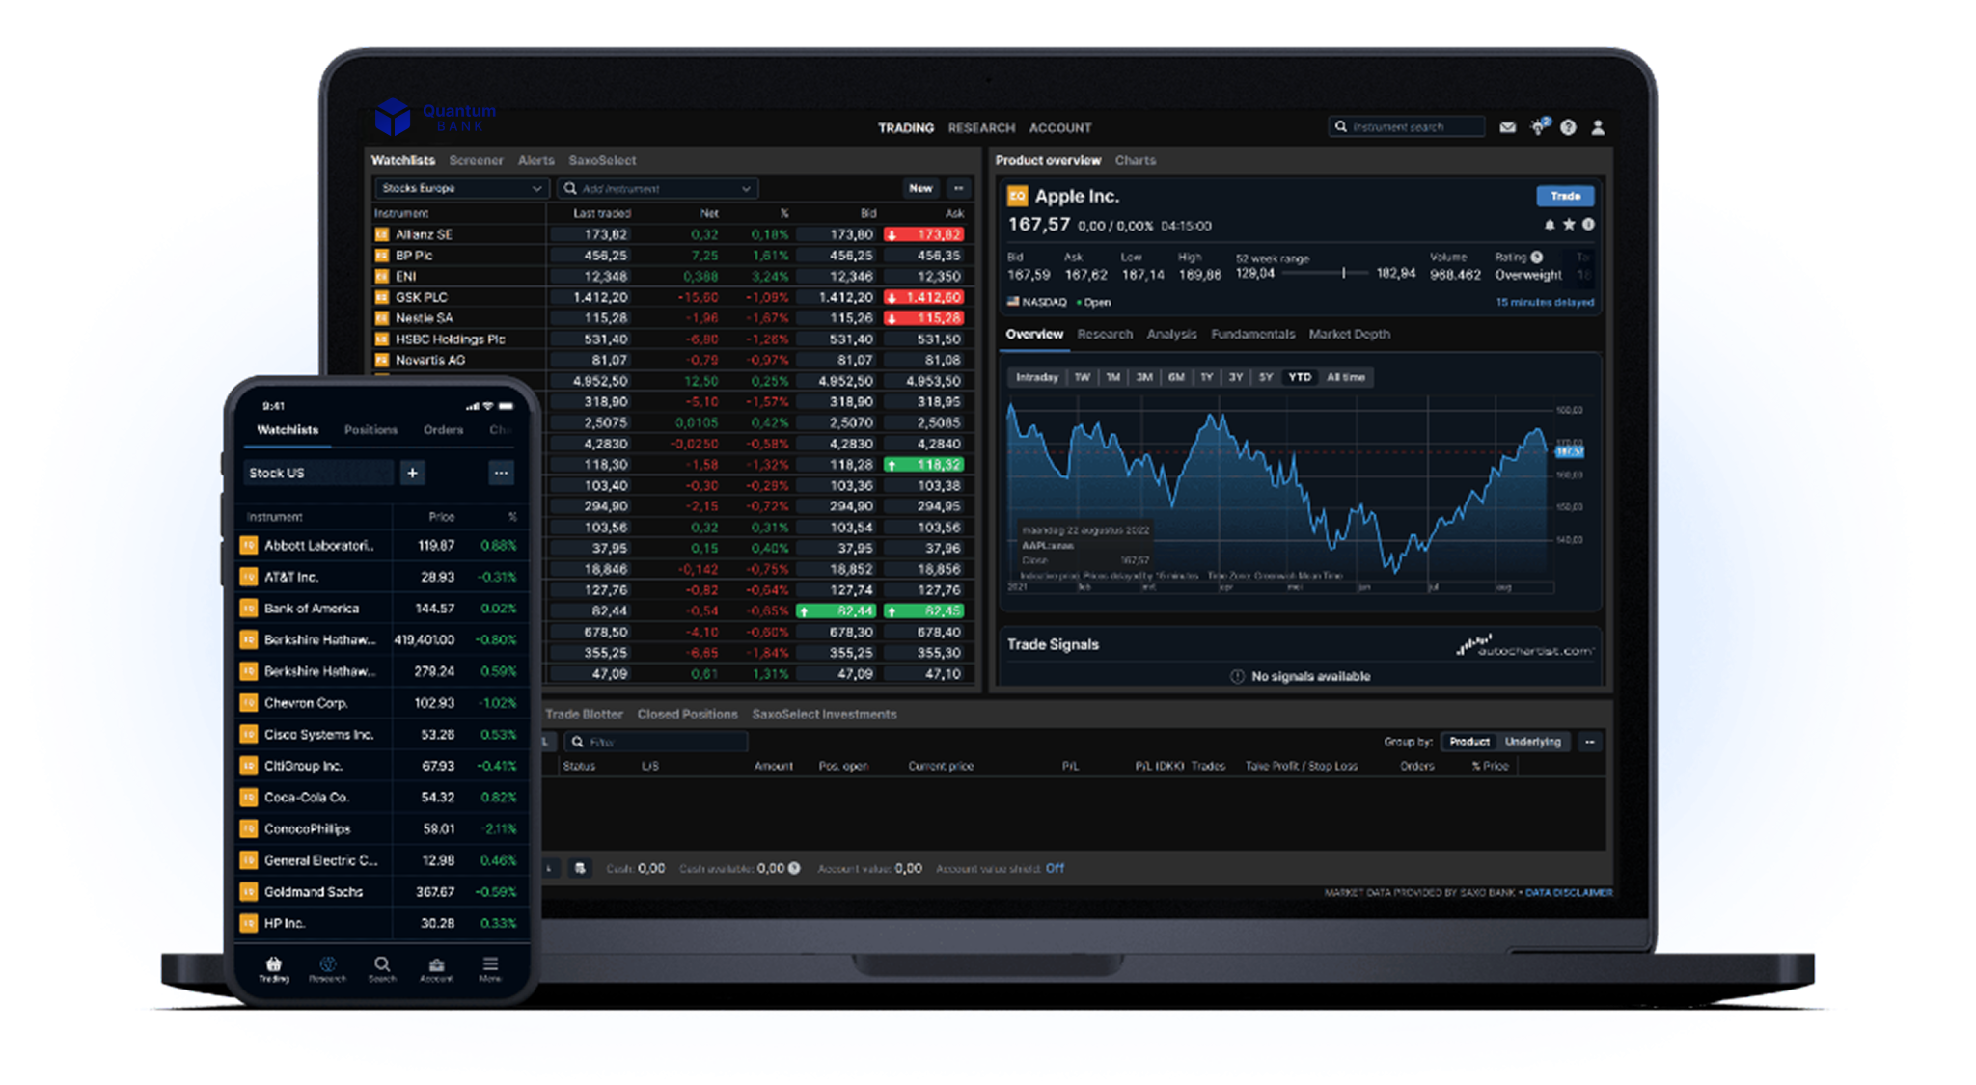Viewport: 1976px width, 1085px height.
Task: Switch to Screener tab
Action: pos(476,160)
